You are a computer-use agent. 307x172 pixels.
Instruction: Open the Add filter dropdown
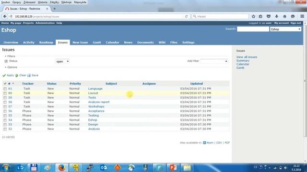(x=214, y=61)
